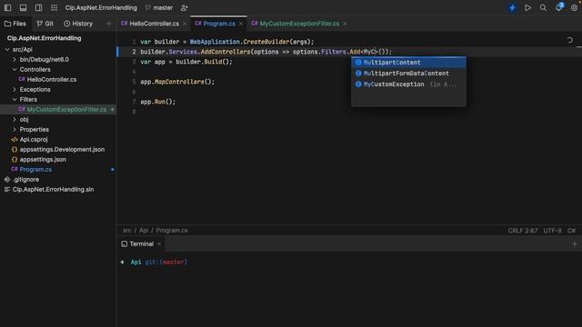This screenshot has height=327, width=582.
Task: Change the UTF-8 file encoding
Action: coord(552,231)
